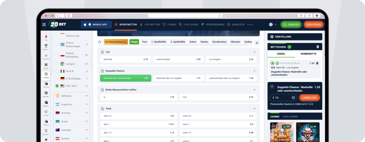Image resolution: width=365 pixels, height=142 pixels.
Task: Select the Top flame icon in sidebar
Action: [x=46, y=36]
